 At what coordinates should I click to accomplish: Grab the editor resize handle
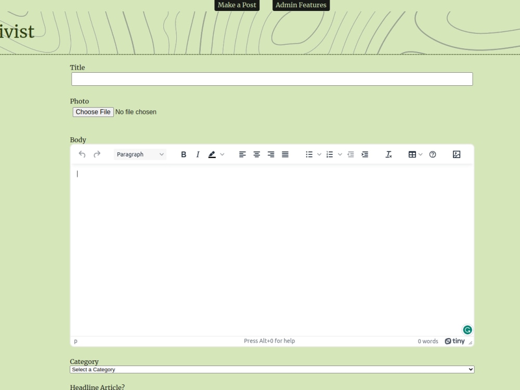click(470, 343)
